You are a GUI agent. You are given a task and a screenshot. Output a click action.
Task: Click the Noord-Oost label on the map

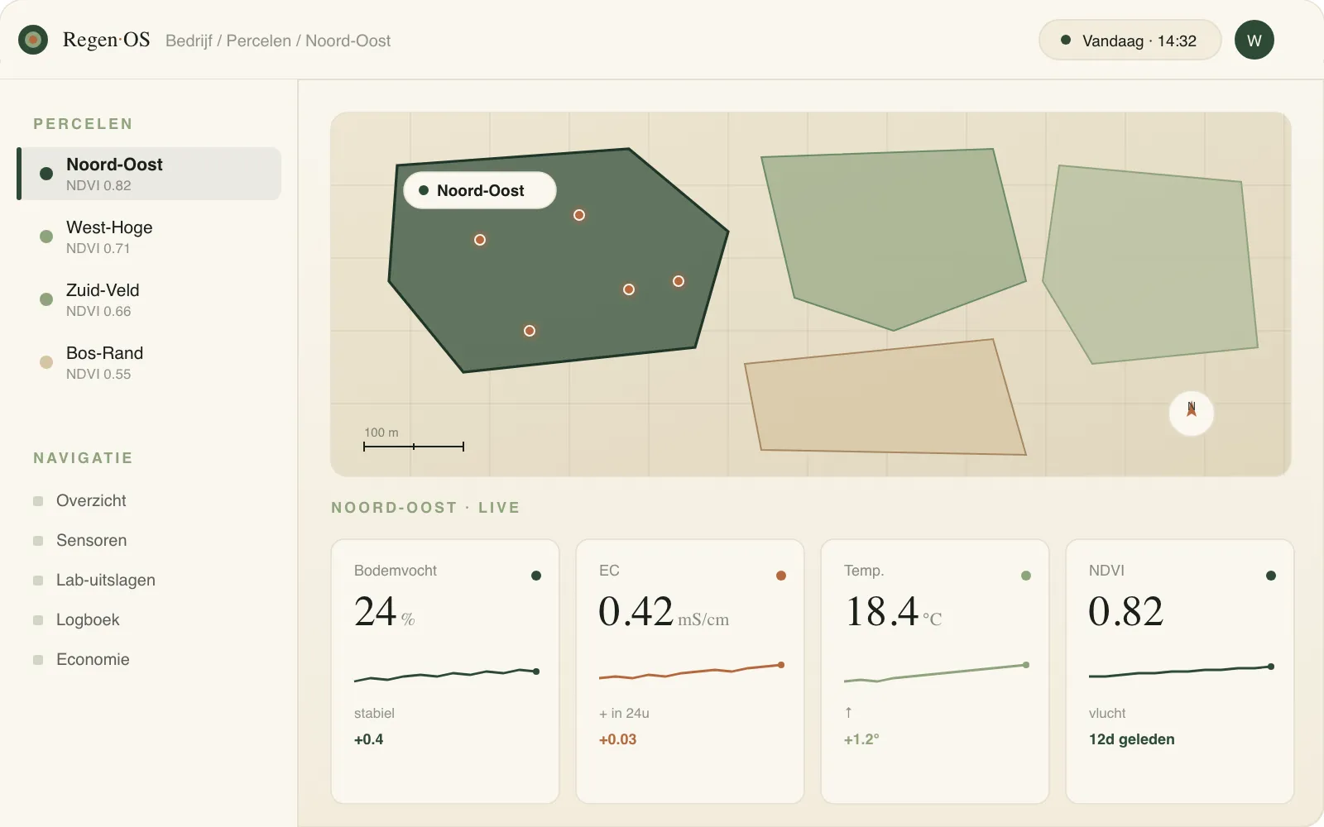coord(480,190)
